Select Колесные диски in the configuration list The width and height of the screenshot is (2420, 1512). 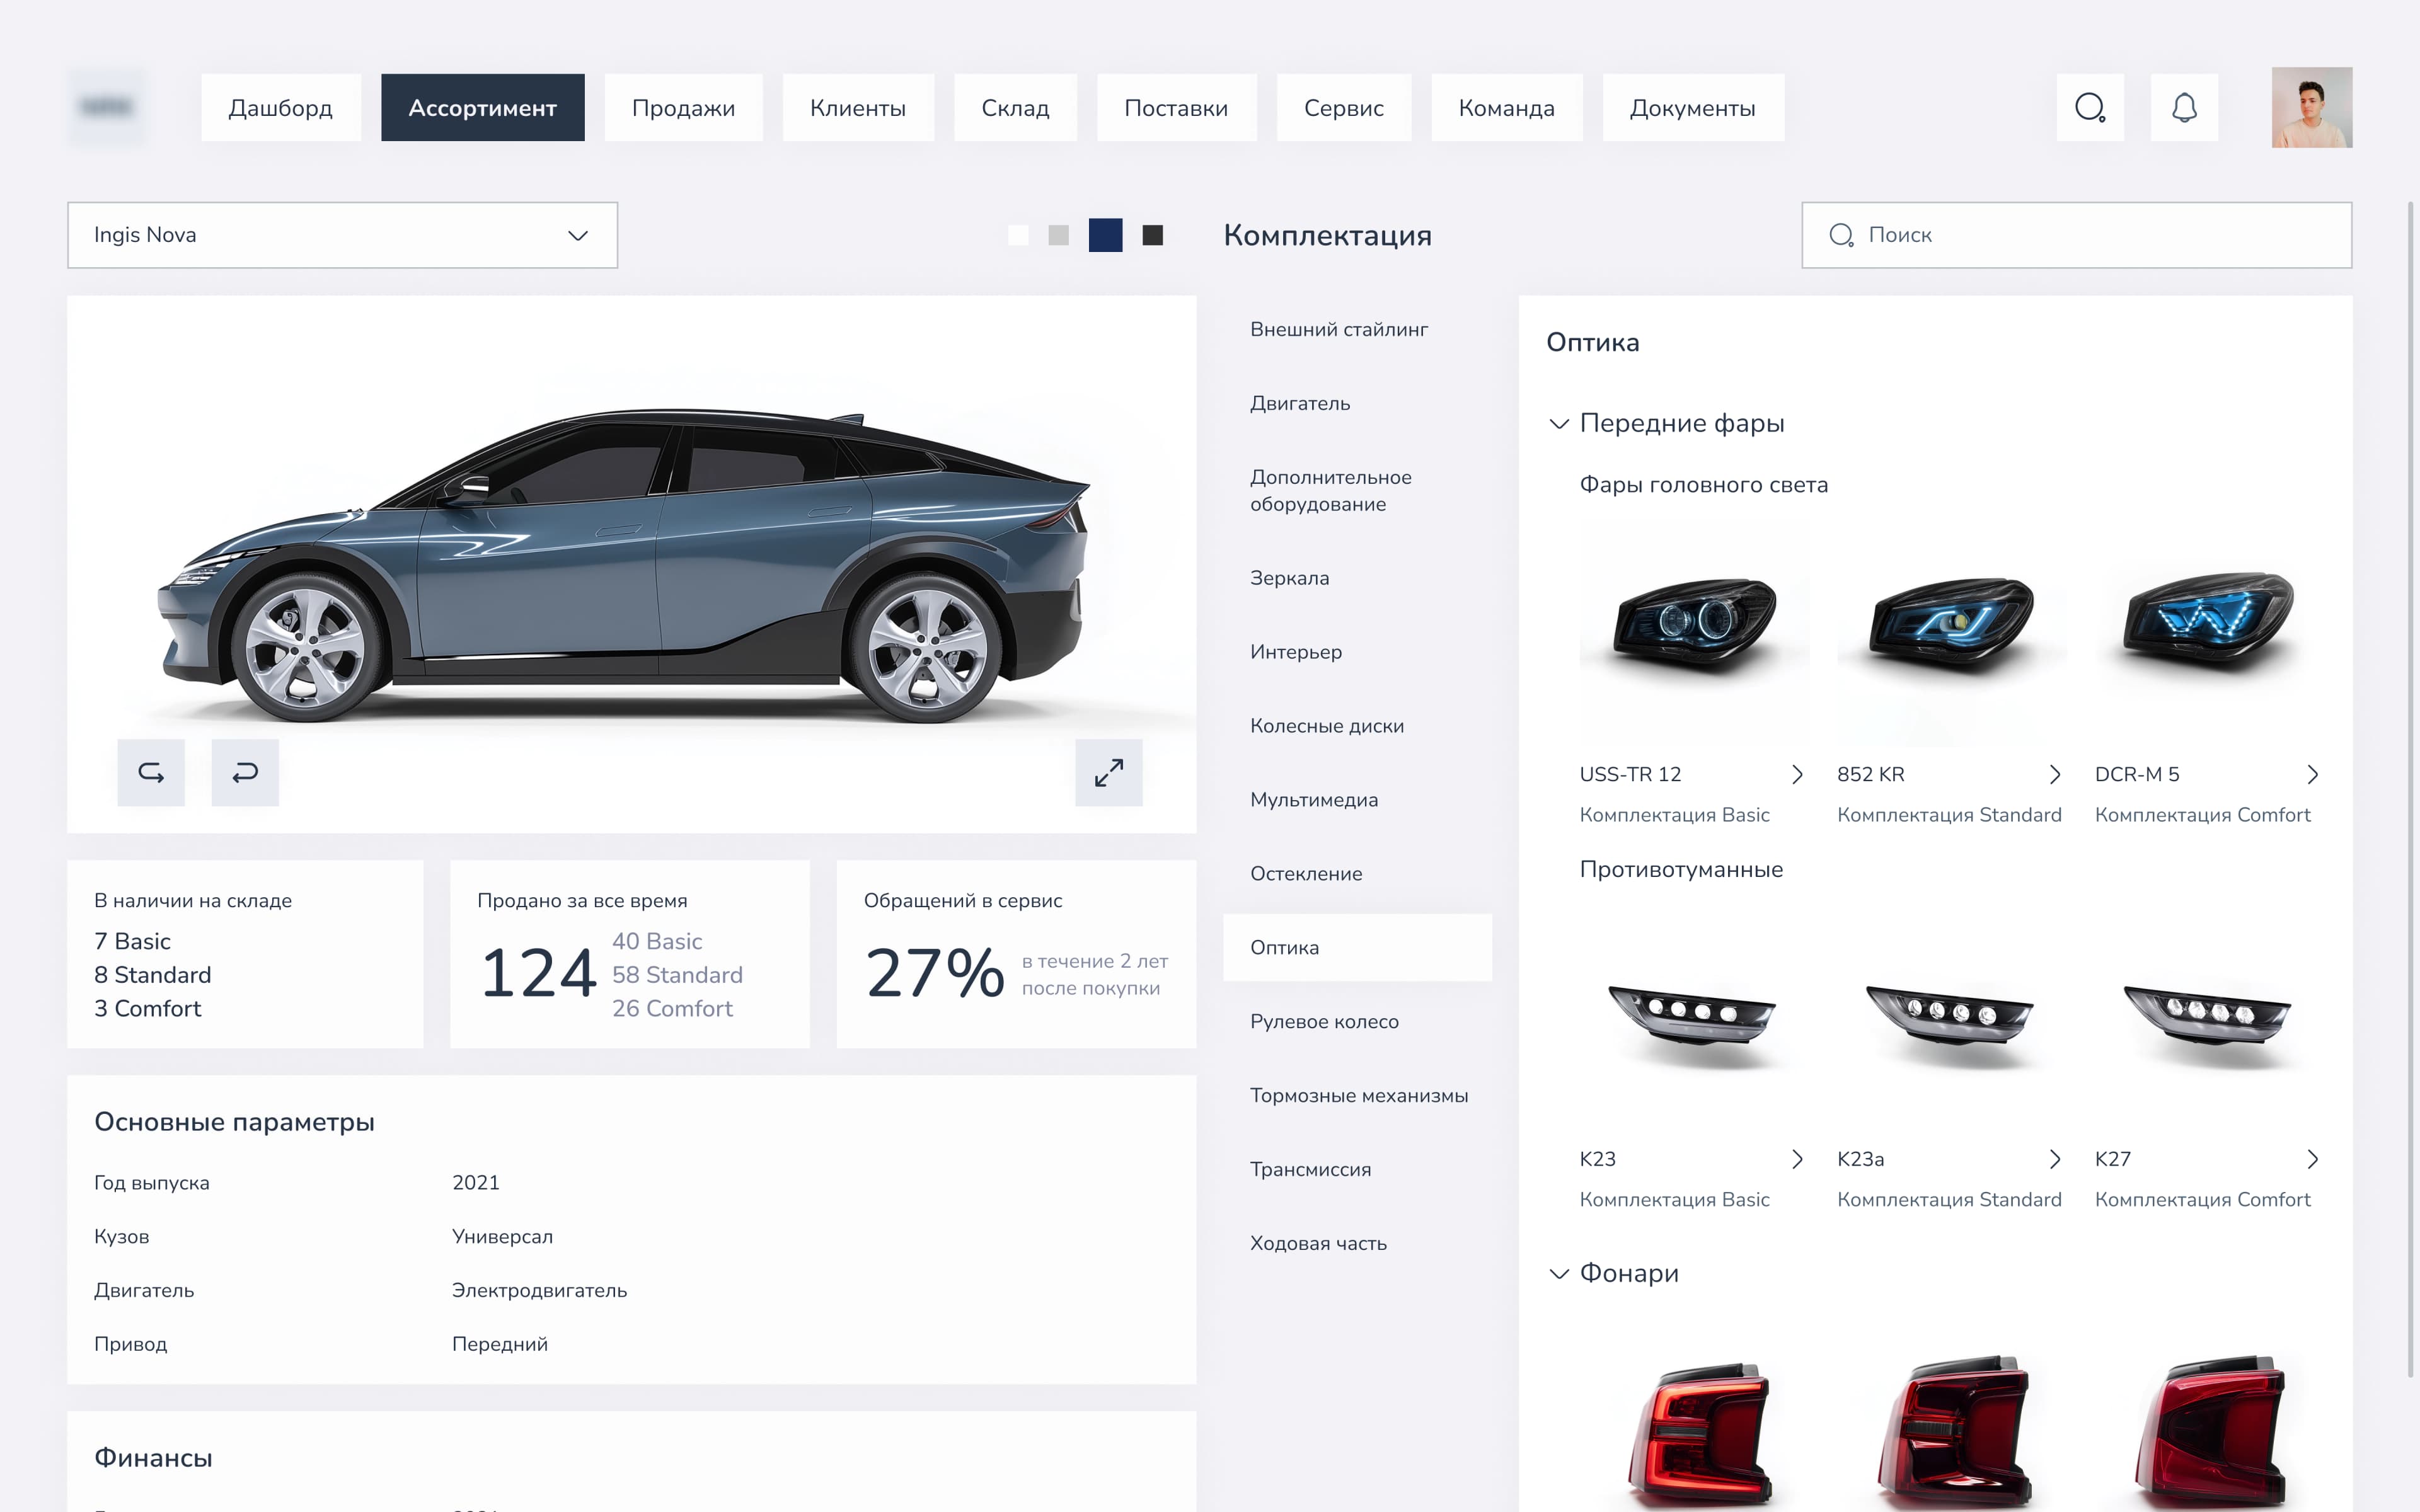1327,725
